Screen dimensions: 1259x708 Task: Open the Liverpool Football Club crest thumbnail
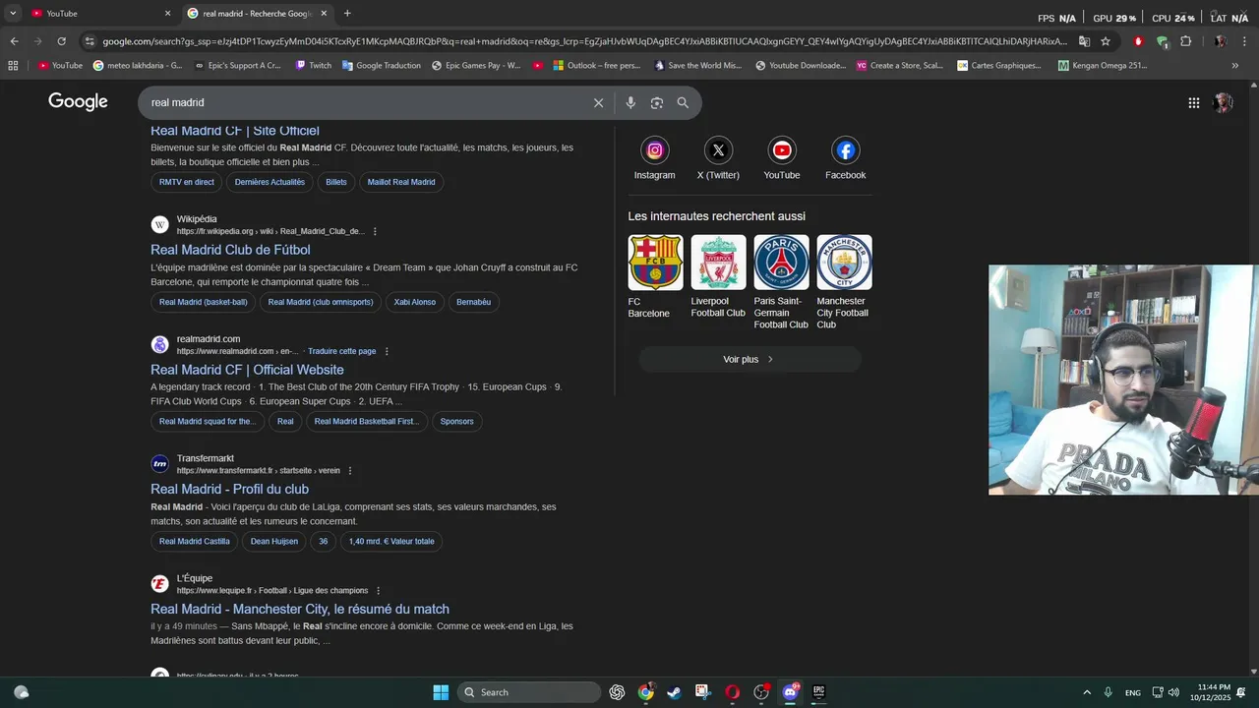(x=718, y=263)
